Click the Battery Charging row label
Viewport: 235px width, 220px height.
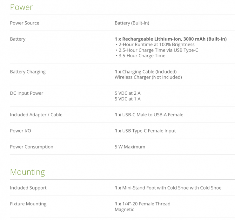pos(28,72)
